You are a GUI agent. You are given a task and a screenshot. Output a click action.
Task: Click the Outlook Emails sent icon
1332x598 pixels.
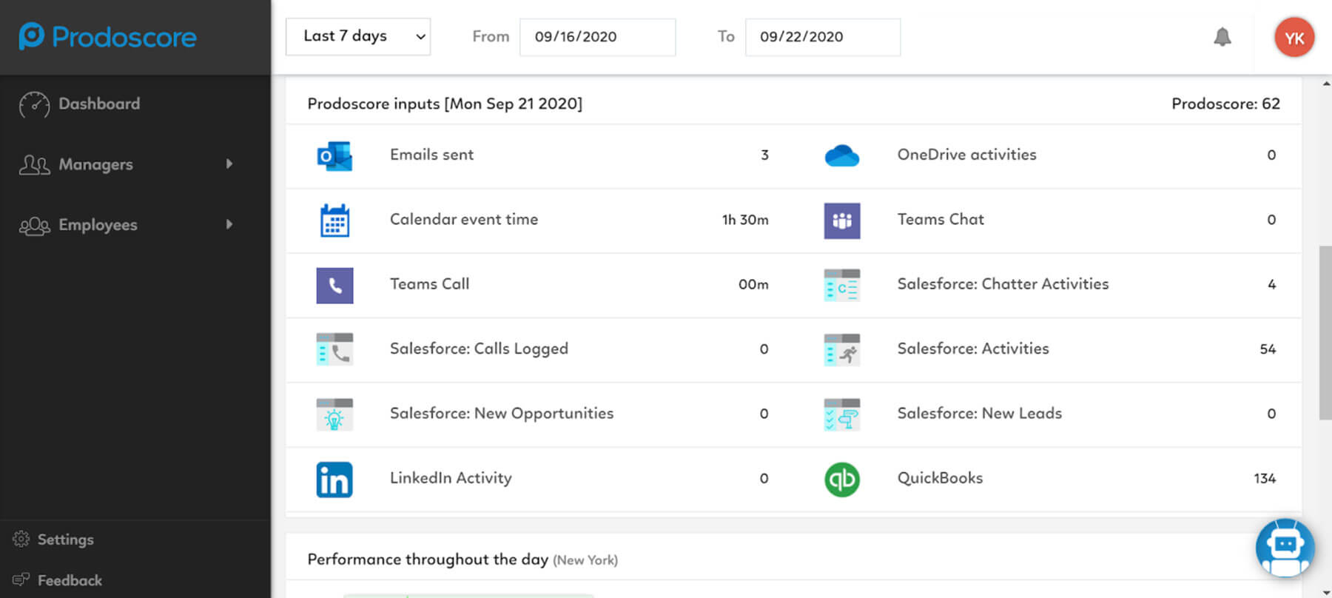pyautogui.click(x=334, y=155)
